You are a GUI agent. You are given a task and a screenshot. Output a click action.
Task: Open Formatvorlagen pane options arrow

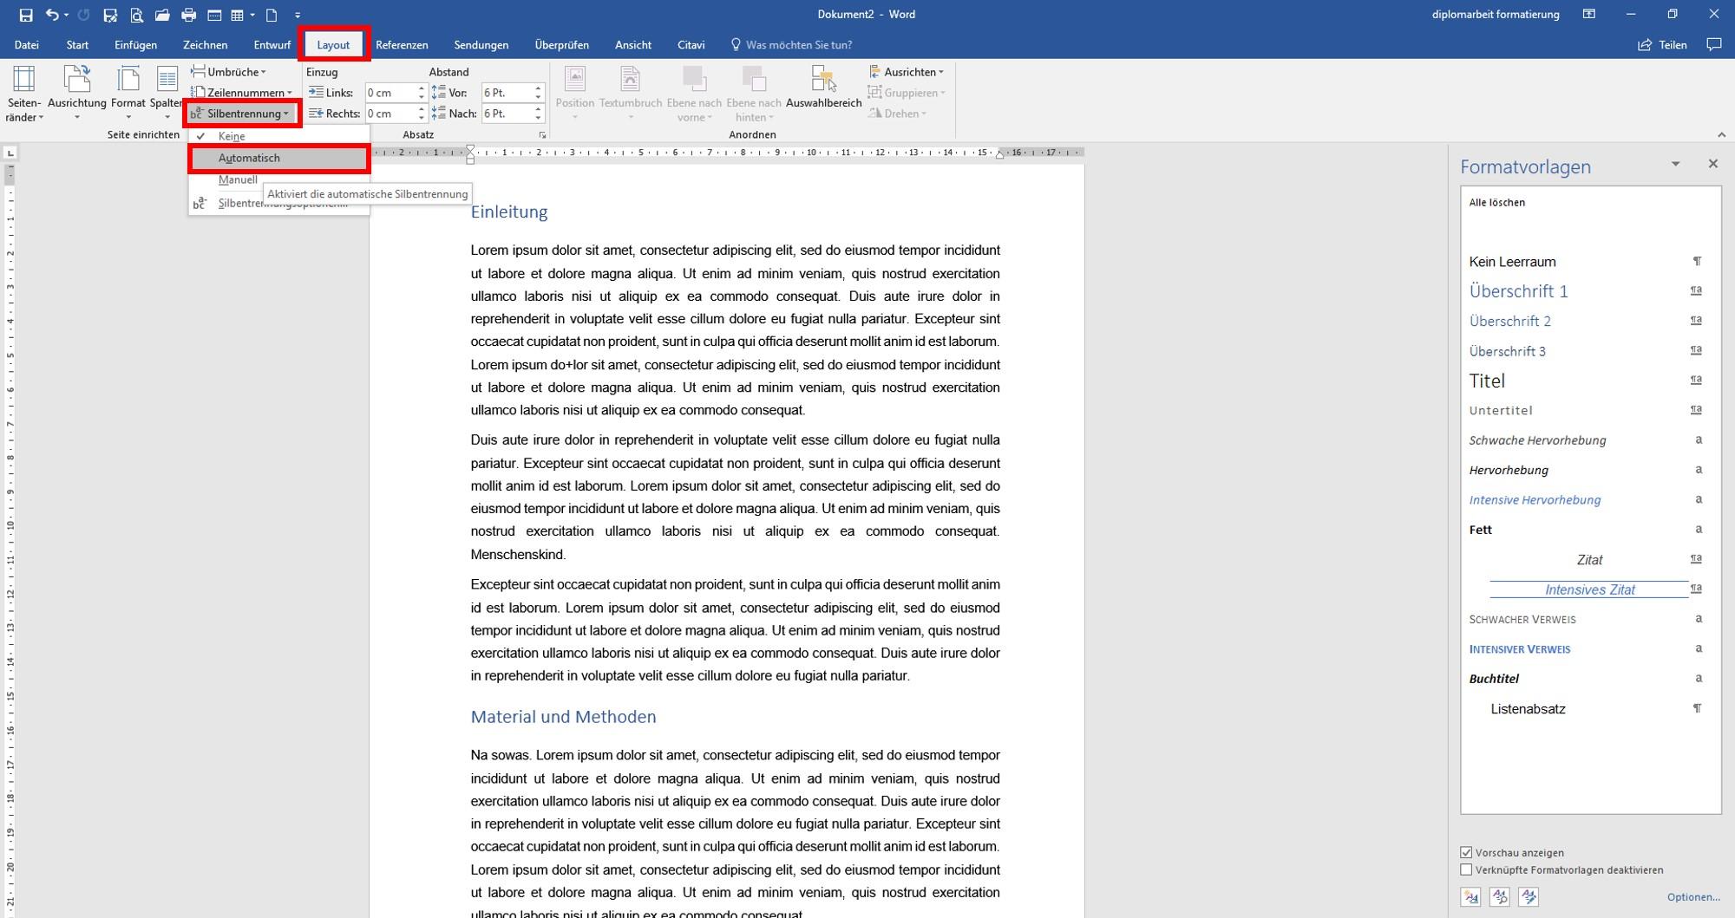[x=1675, y=164]
